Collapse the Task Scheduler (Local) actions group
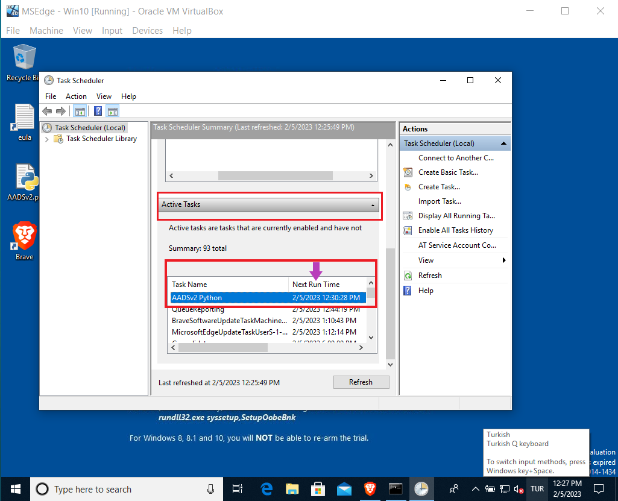The height and width of the screenshot is (501, 618). click(x=503, y=143)
